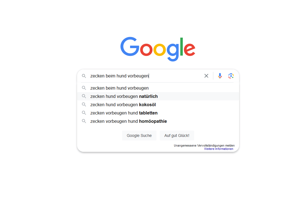This screenshot has width=304, height=211.
Task: Clear the search text with the X icon
Action: 206,76
